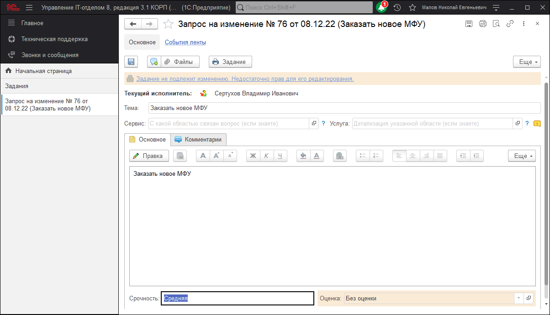
Task: Open the history clock icon
Action: click(397, 7)
